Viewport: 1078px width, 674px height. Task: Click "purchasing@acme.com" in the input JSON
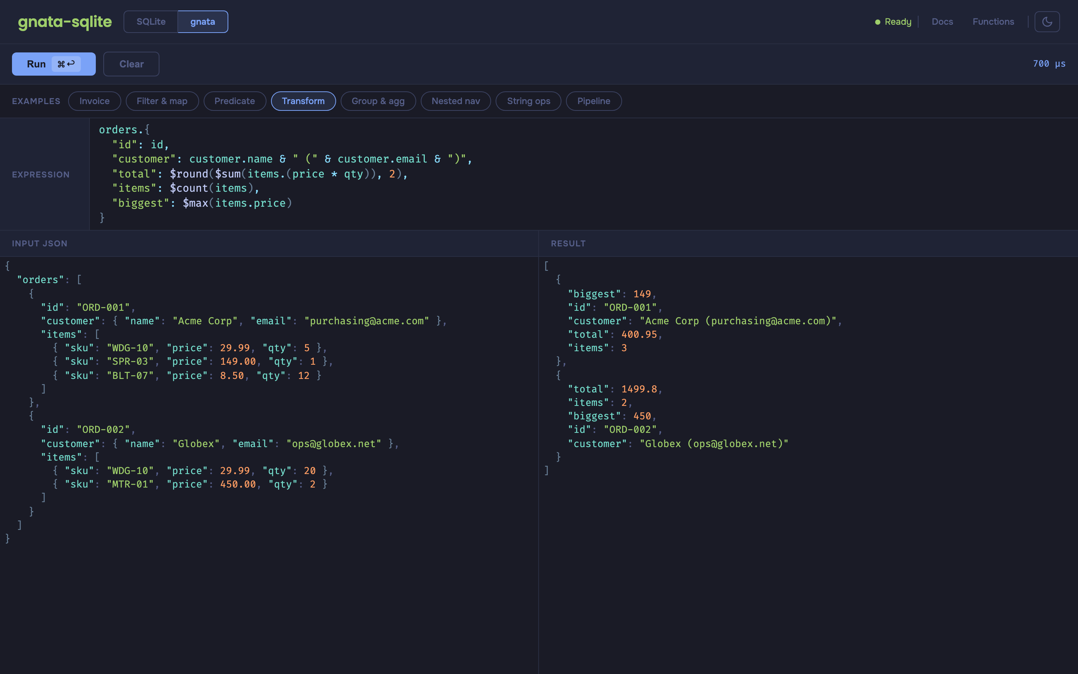(366, 321)
